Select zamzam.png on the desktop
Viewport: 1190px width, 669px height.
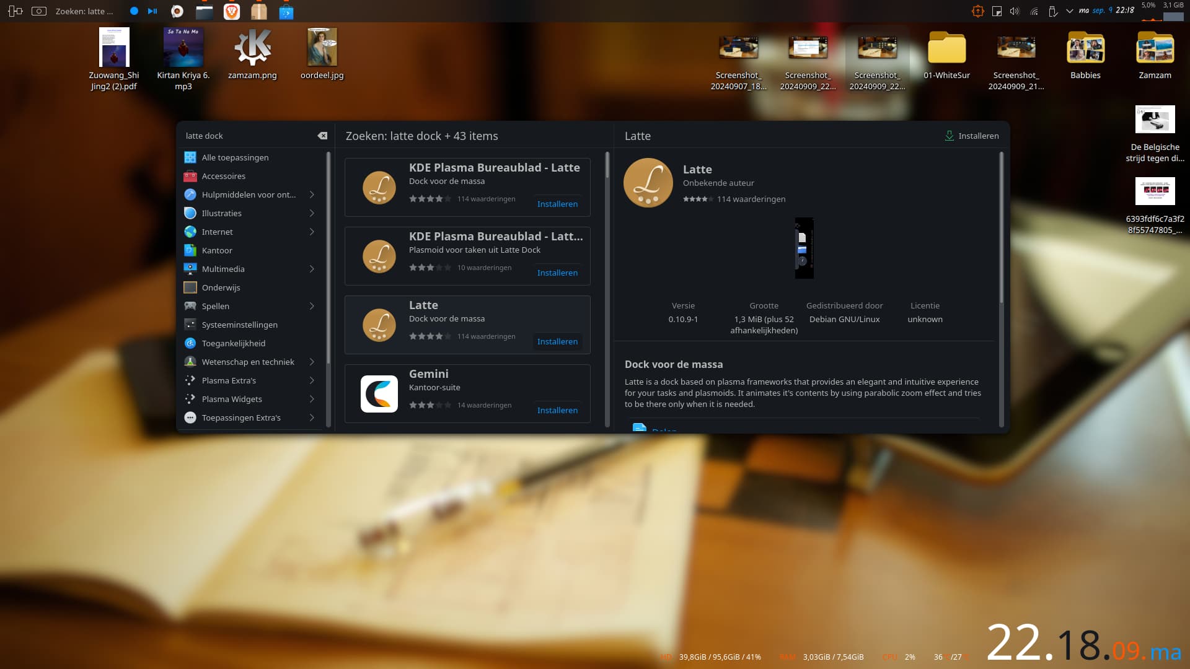tap(252, 55)
